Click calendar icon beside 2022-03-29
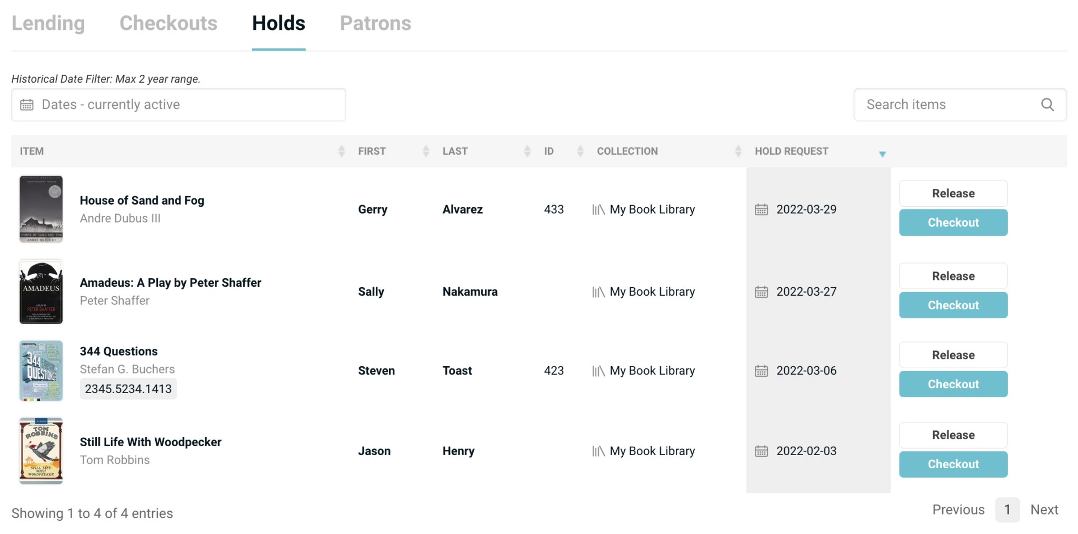This screenshot has height=534, width=1078. (761, 209)
